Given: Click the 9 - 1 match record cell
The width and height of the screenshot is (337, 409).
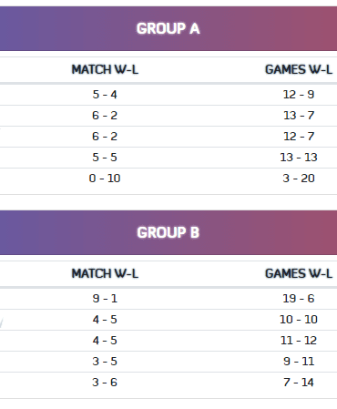Looking at the screenshot, I should tap(105, 299).
